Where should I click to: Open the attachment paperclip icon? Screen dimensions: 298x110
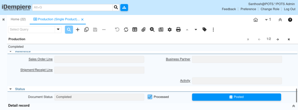143,30
